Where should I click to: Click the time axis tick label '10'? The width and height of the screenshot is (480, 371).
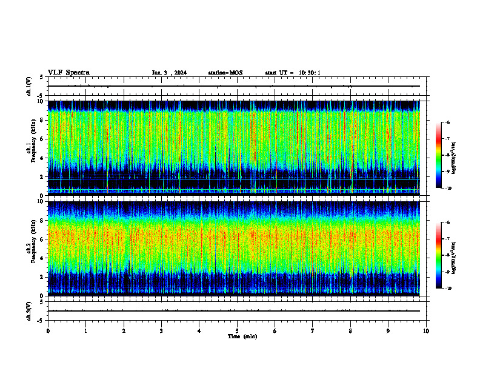pyautogui.click(x=426, y=331)
